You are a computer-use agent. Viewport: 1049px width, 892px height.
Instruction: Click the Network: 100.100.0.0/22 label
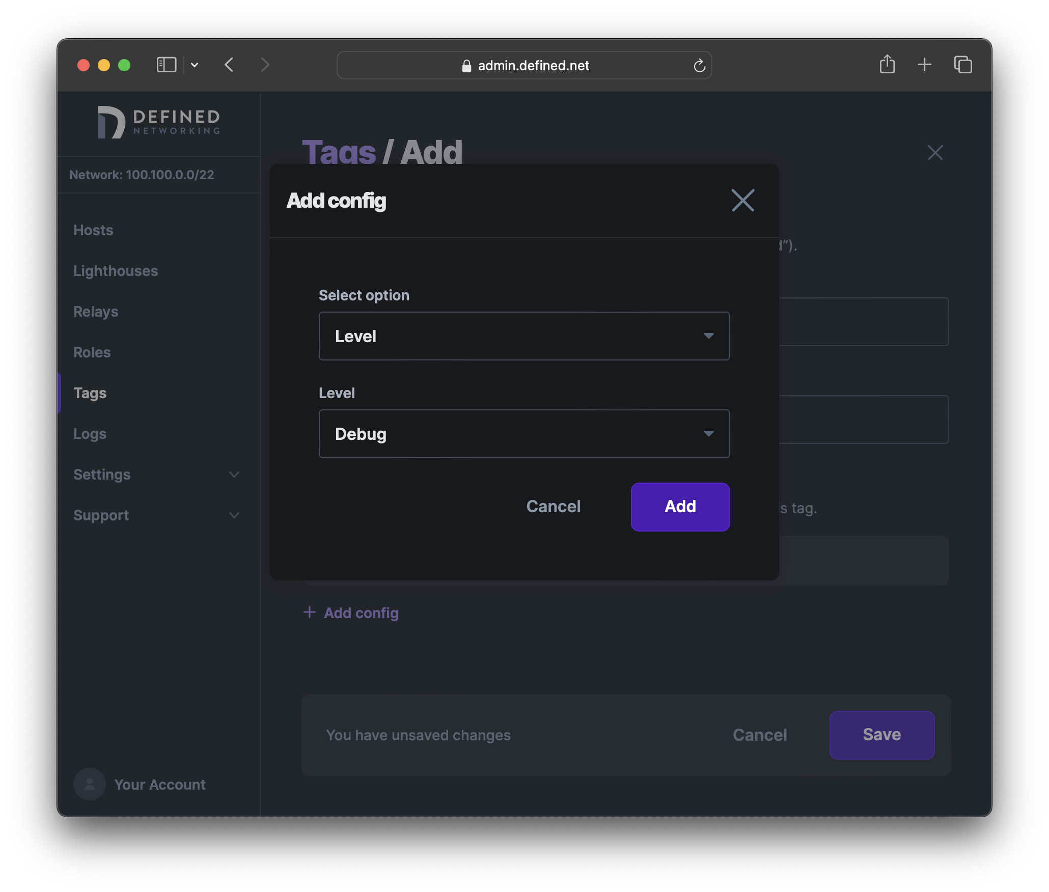point(142,175)
